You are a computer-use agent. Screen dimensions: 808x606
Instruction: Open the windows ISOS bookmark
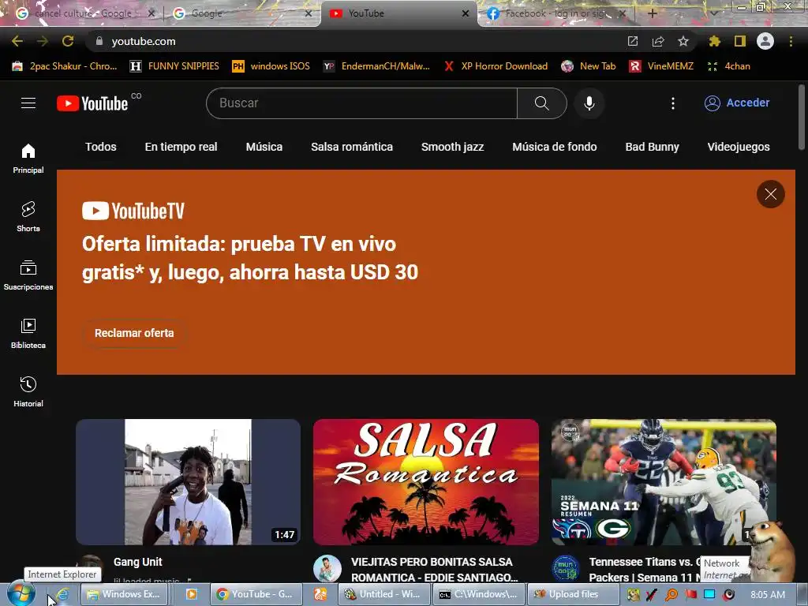(x=271, y=66)
